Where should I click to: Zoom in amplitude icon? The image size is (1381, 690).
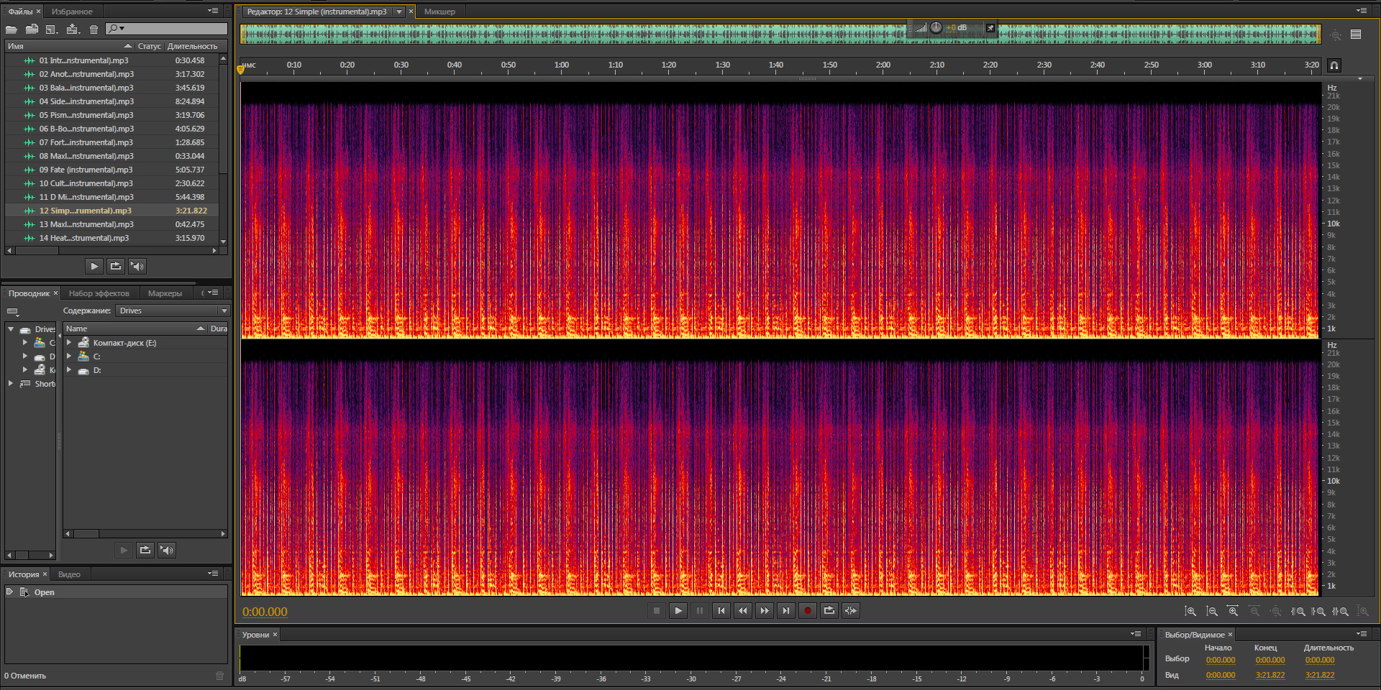(1190, 612)
